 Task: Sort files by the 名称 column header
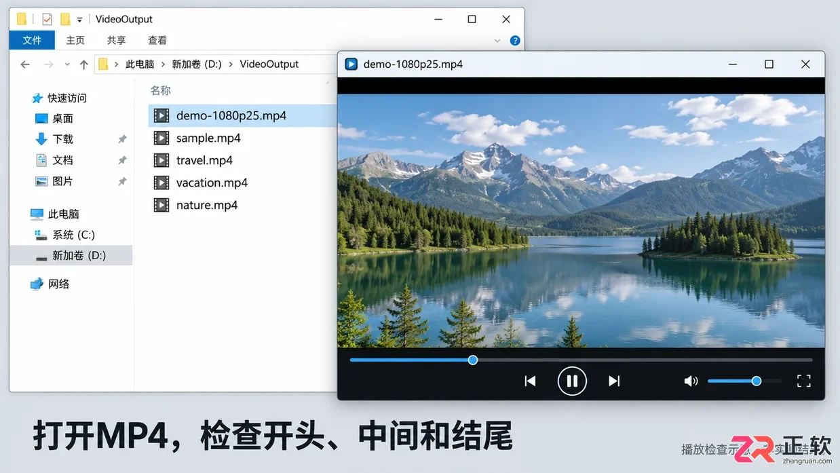coord(161,90)
